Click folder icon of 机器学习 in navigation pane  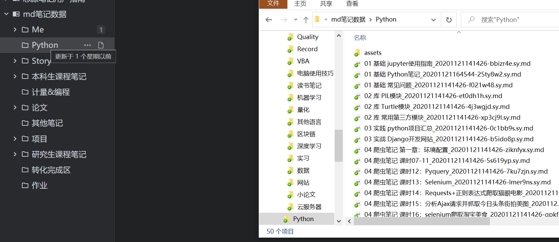coord(290,98)
